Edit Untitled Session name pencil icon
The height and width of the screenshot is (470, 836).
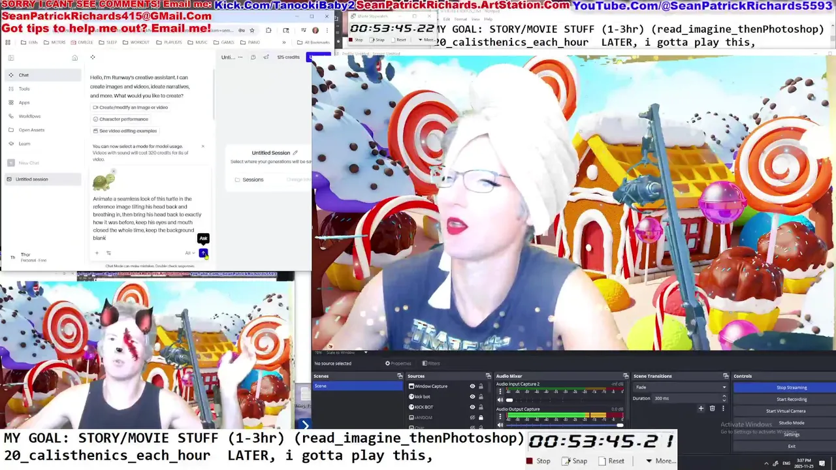pyautogui.click(x=295, y=153)
